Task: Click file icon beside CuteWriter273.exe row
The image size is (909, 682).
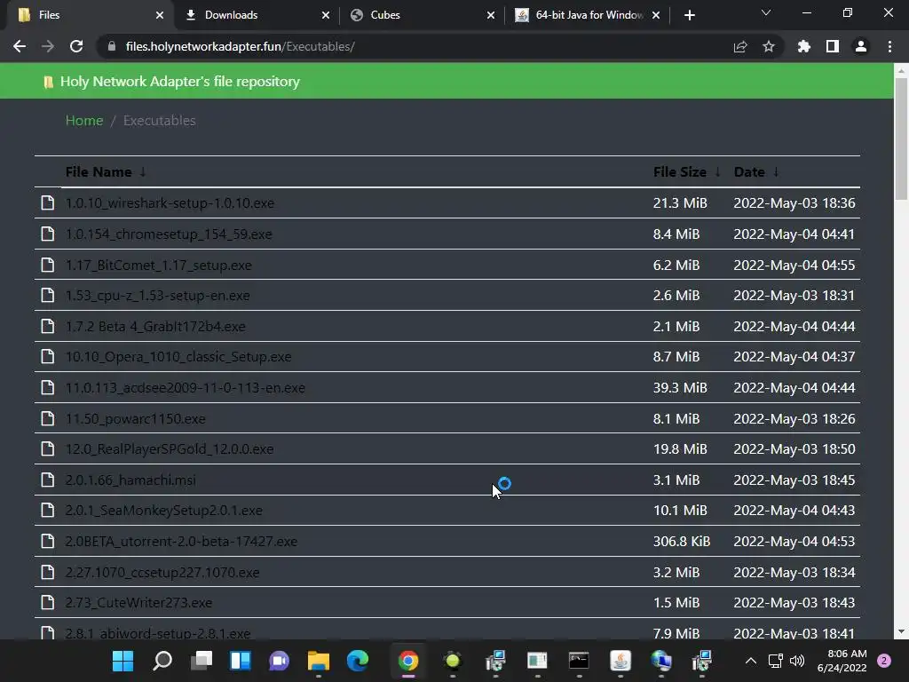Action: pos(48,602)
